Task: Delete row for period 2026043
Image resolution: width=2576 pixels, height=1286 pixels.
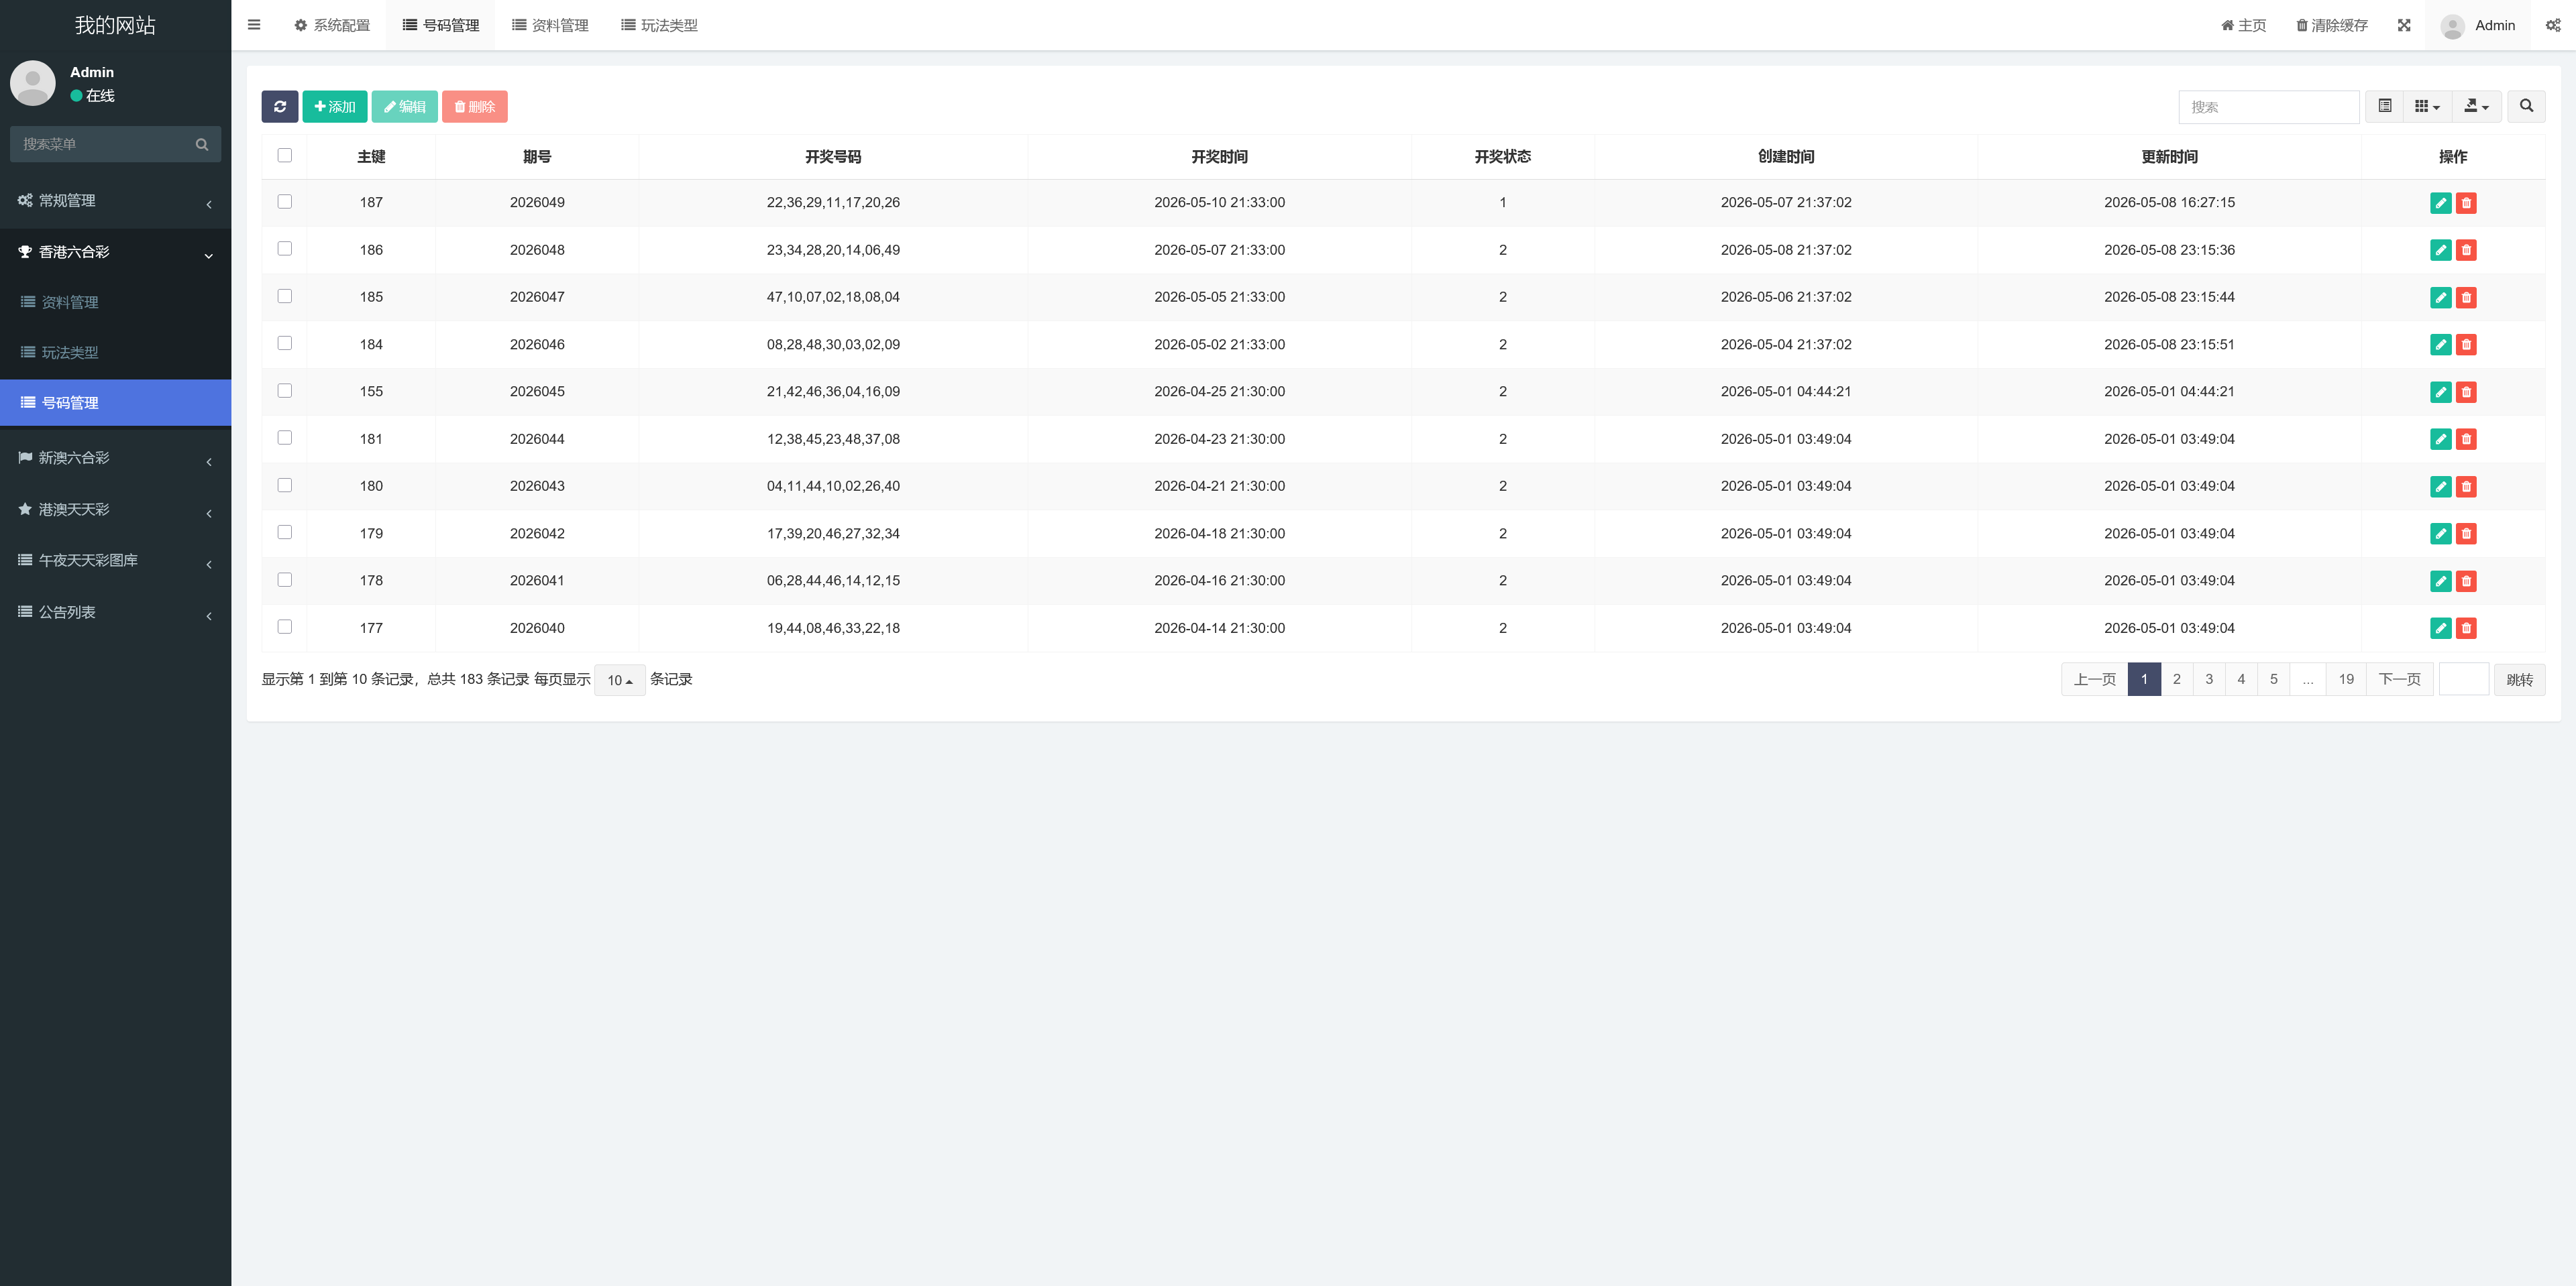Action: (x=2466, y=487)
